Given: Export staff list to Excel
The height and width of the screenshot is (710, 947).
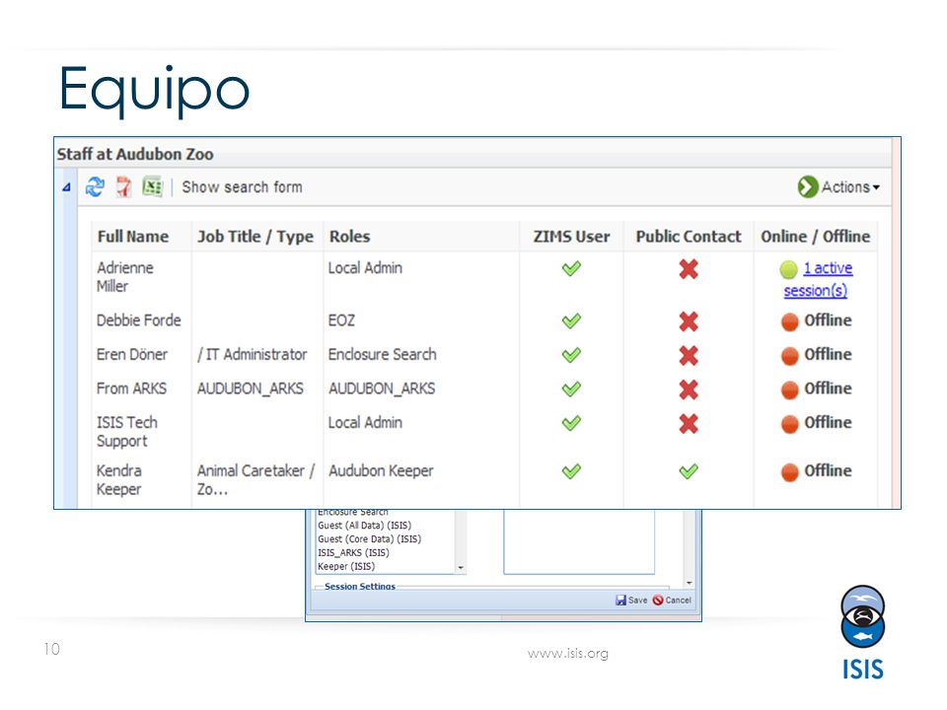Looking at the screenshot, I should pos(152,186).
